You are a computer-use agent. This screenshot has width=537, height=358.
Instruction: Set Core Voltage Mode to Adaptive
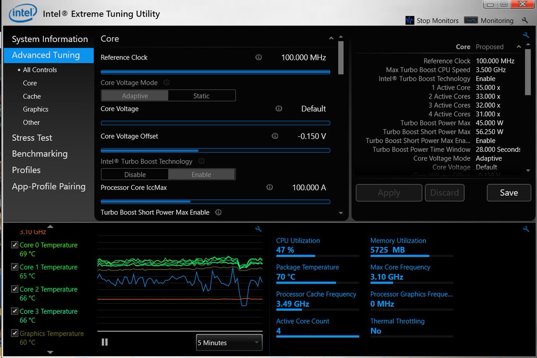tap(135, 96)
